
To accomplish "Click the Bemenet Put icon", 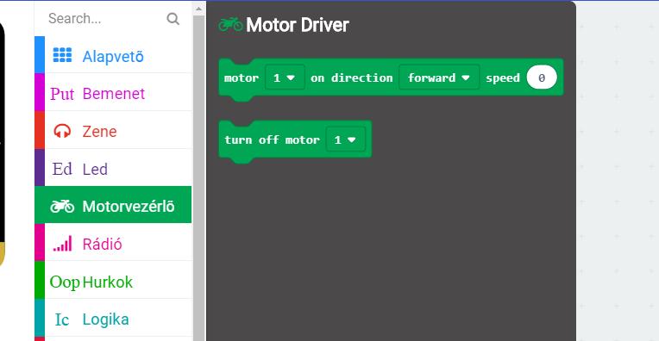I will pyautogui.click(x=62, y=94).
